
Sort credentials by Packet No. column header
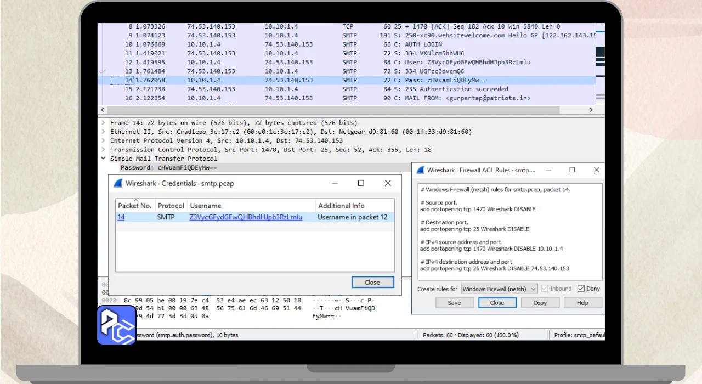[x=135, y=206]
